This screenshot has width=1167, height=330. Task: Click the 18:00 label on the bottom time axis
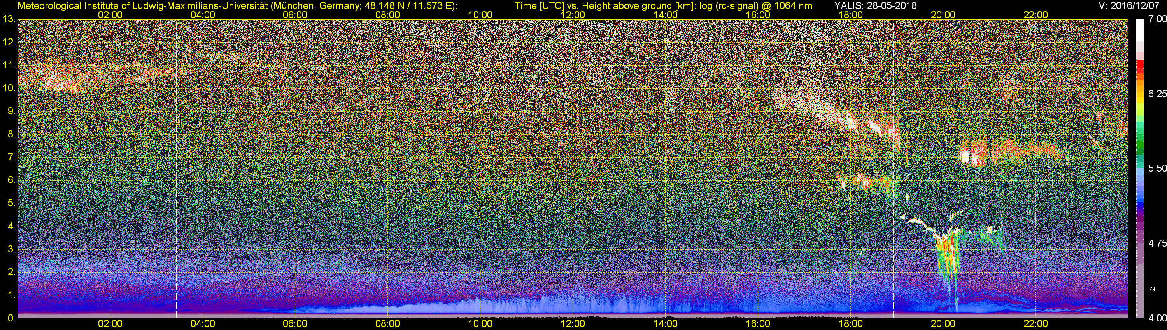tap(850, 324)
